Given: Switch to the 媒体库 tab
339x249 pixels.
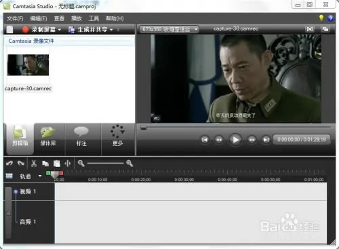Looking at the screenshot, I should 48,138.
